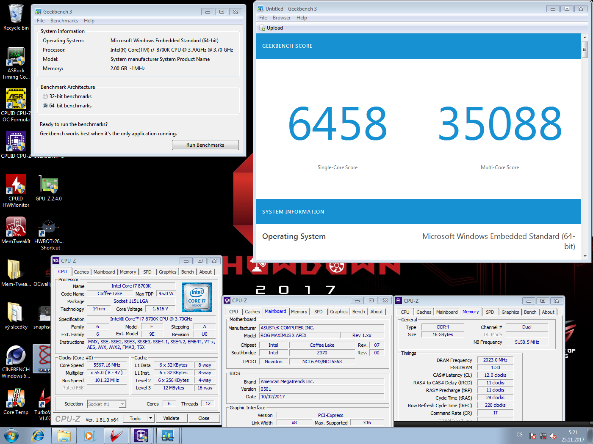Launch CINEBENCH Windows 64 shortcut
Screen dimensions: 593x444
[x=16, y=362]
